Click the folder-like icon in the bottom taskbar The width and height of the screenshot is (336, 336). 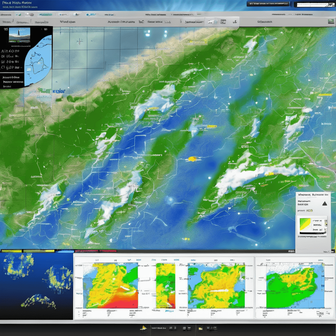tap(200, 328)
